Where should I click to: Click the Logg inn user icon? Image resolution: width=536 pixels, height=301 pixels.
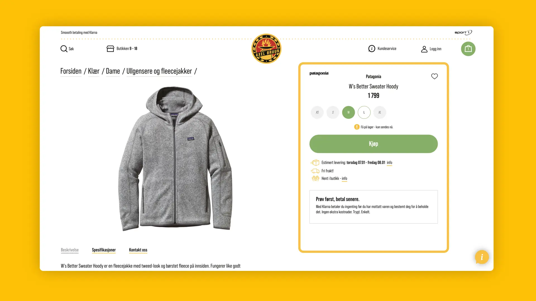tap(424, 49)
